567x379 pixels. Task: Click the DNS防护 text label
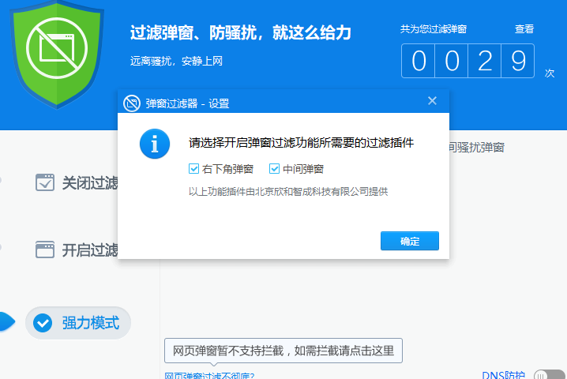click(x=503, y=375)
